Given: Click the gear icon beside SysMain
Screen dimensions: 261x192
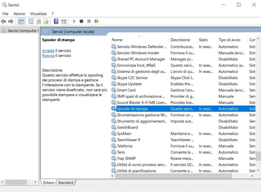Looking at the screenshot, I should 113,133.
